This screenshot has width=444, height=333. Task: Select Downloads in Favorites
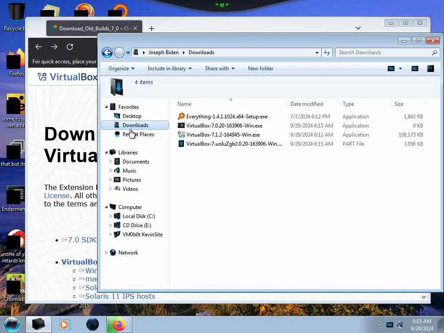coord(135,125)
